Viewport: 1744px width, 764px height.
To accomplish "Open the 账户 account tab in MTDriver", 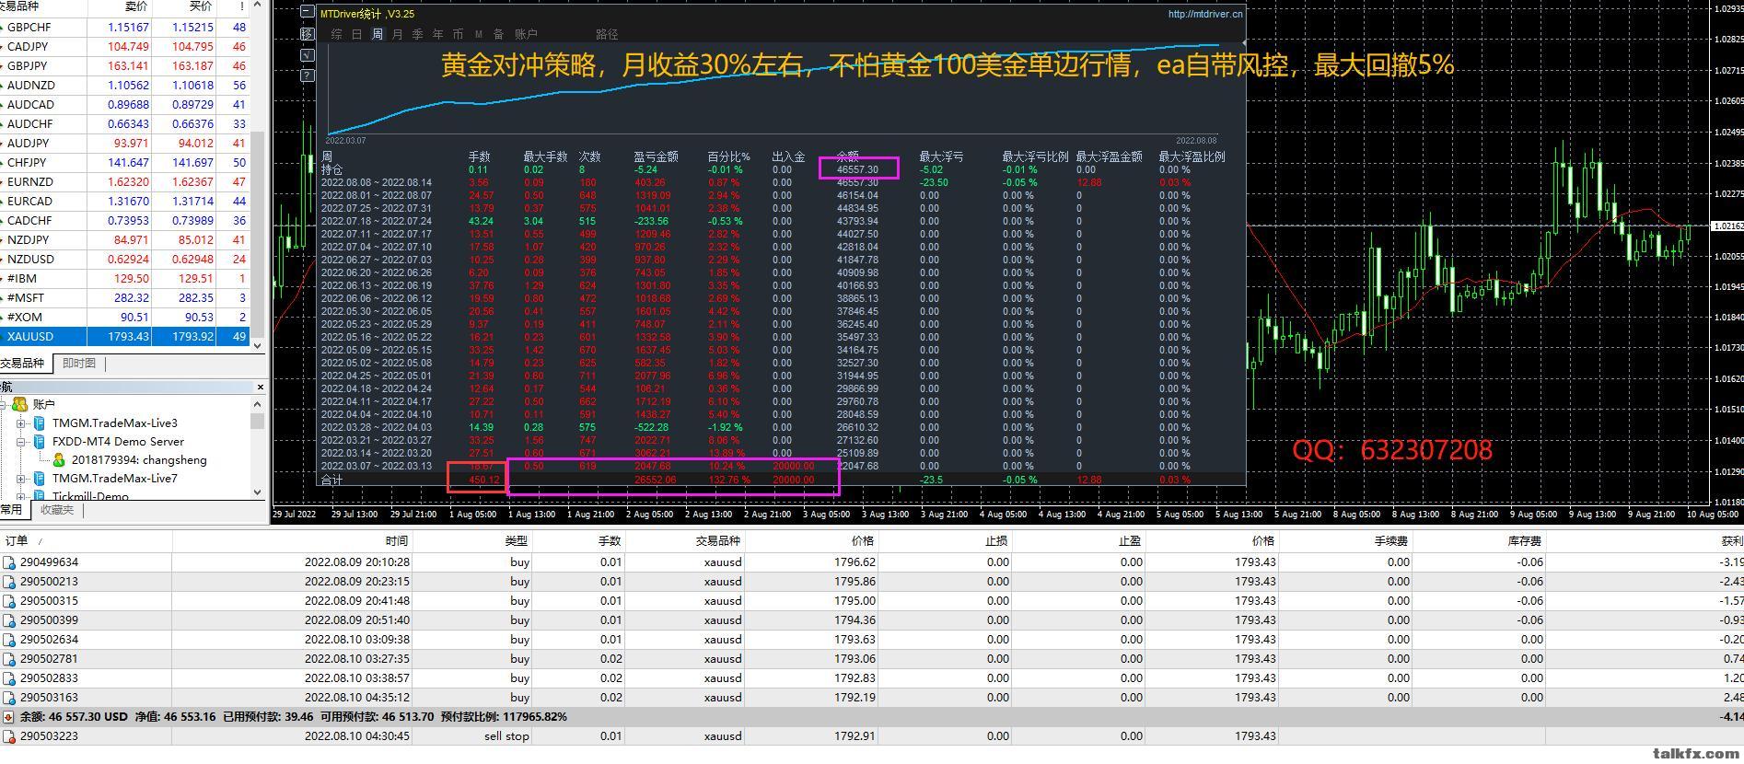I will click(526, 34).
